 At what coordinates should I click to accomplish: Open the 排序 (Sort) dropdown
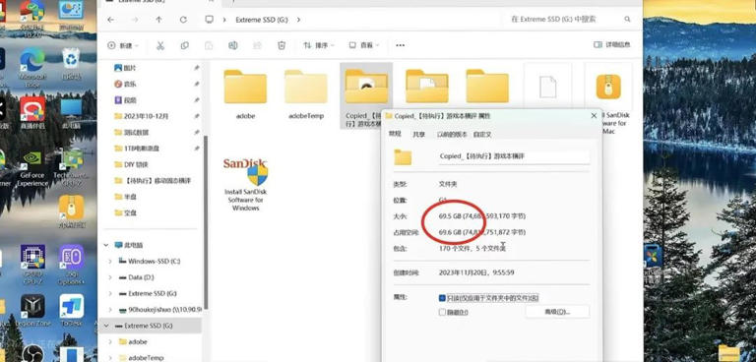tap(318, 45)
